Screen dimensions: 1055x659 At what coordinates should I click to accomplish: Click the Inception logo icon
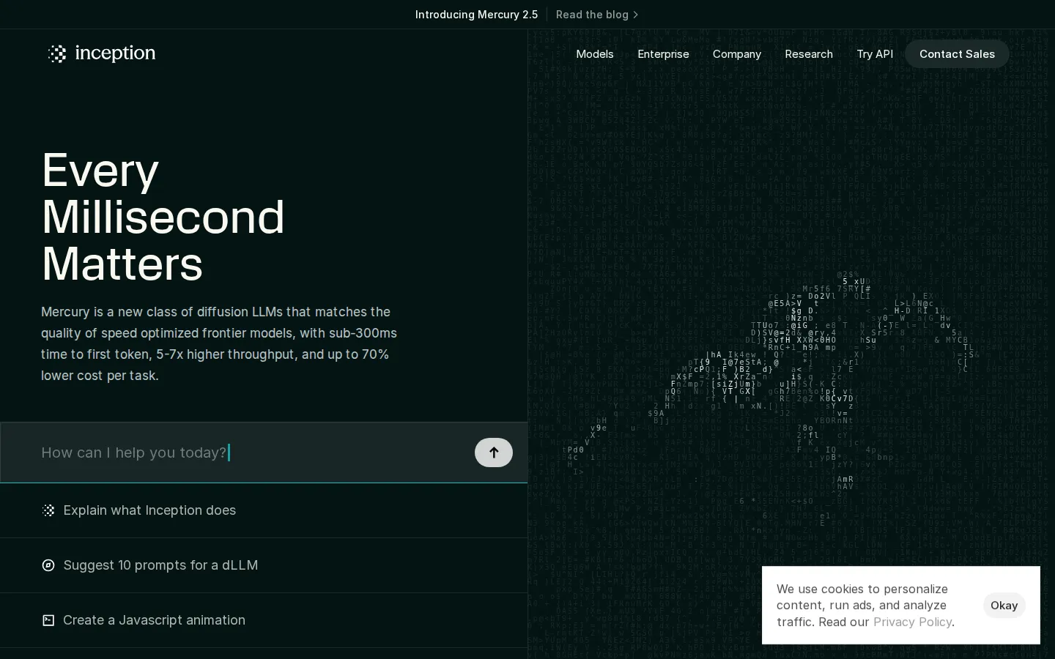pos(57,53)
